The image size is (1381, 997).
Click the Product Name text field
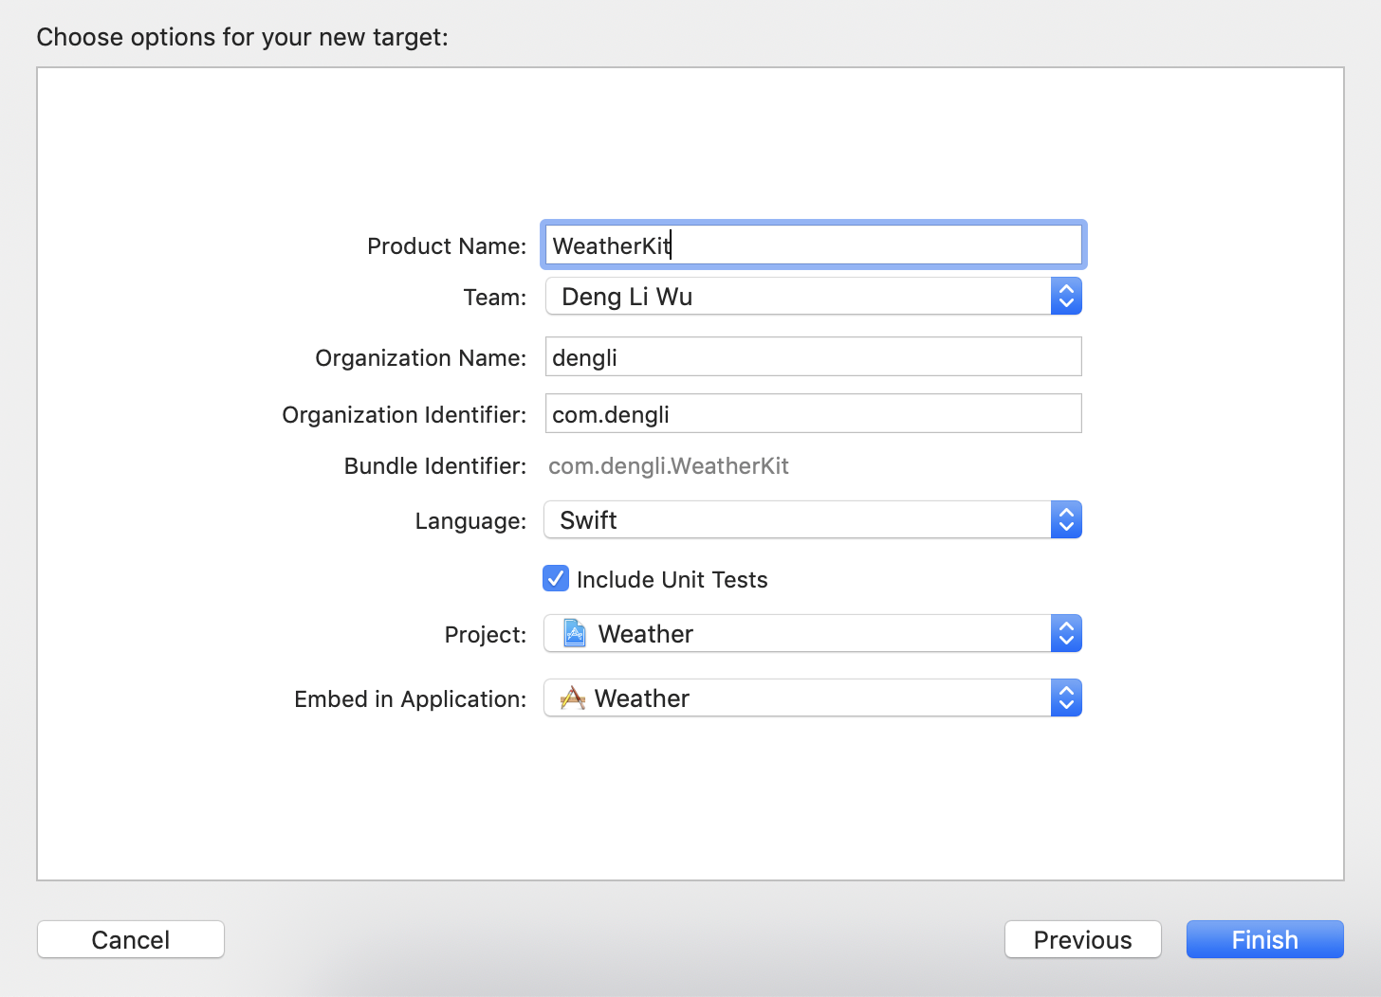click(813, 245)
